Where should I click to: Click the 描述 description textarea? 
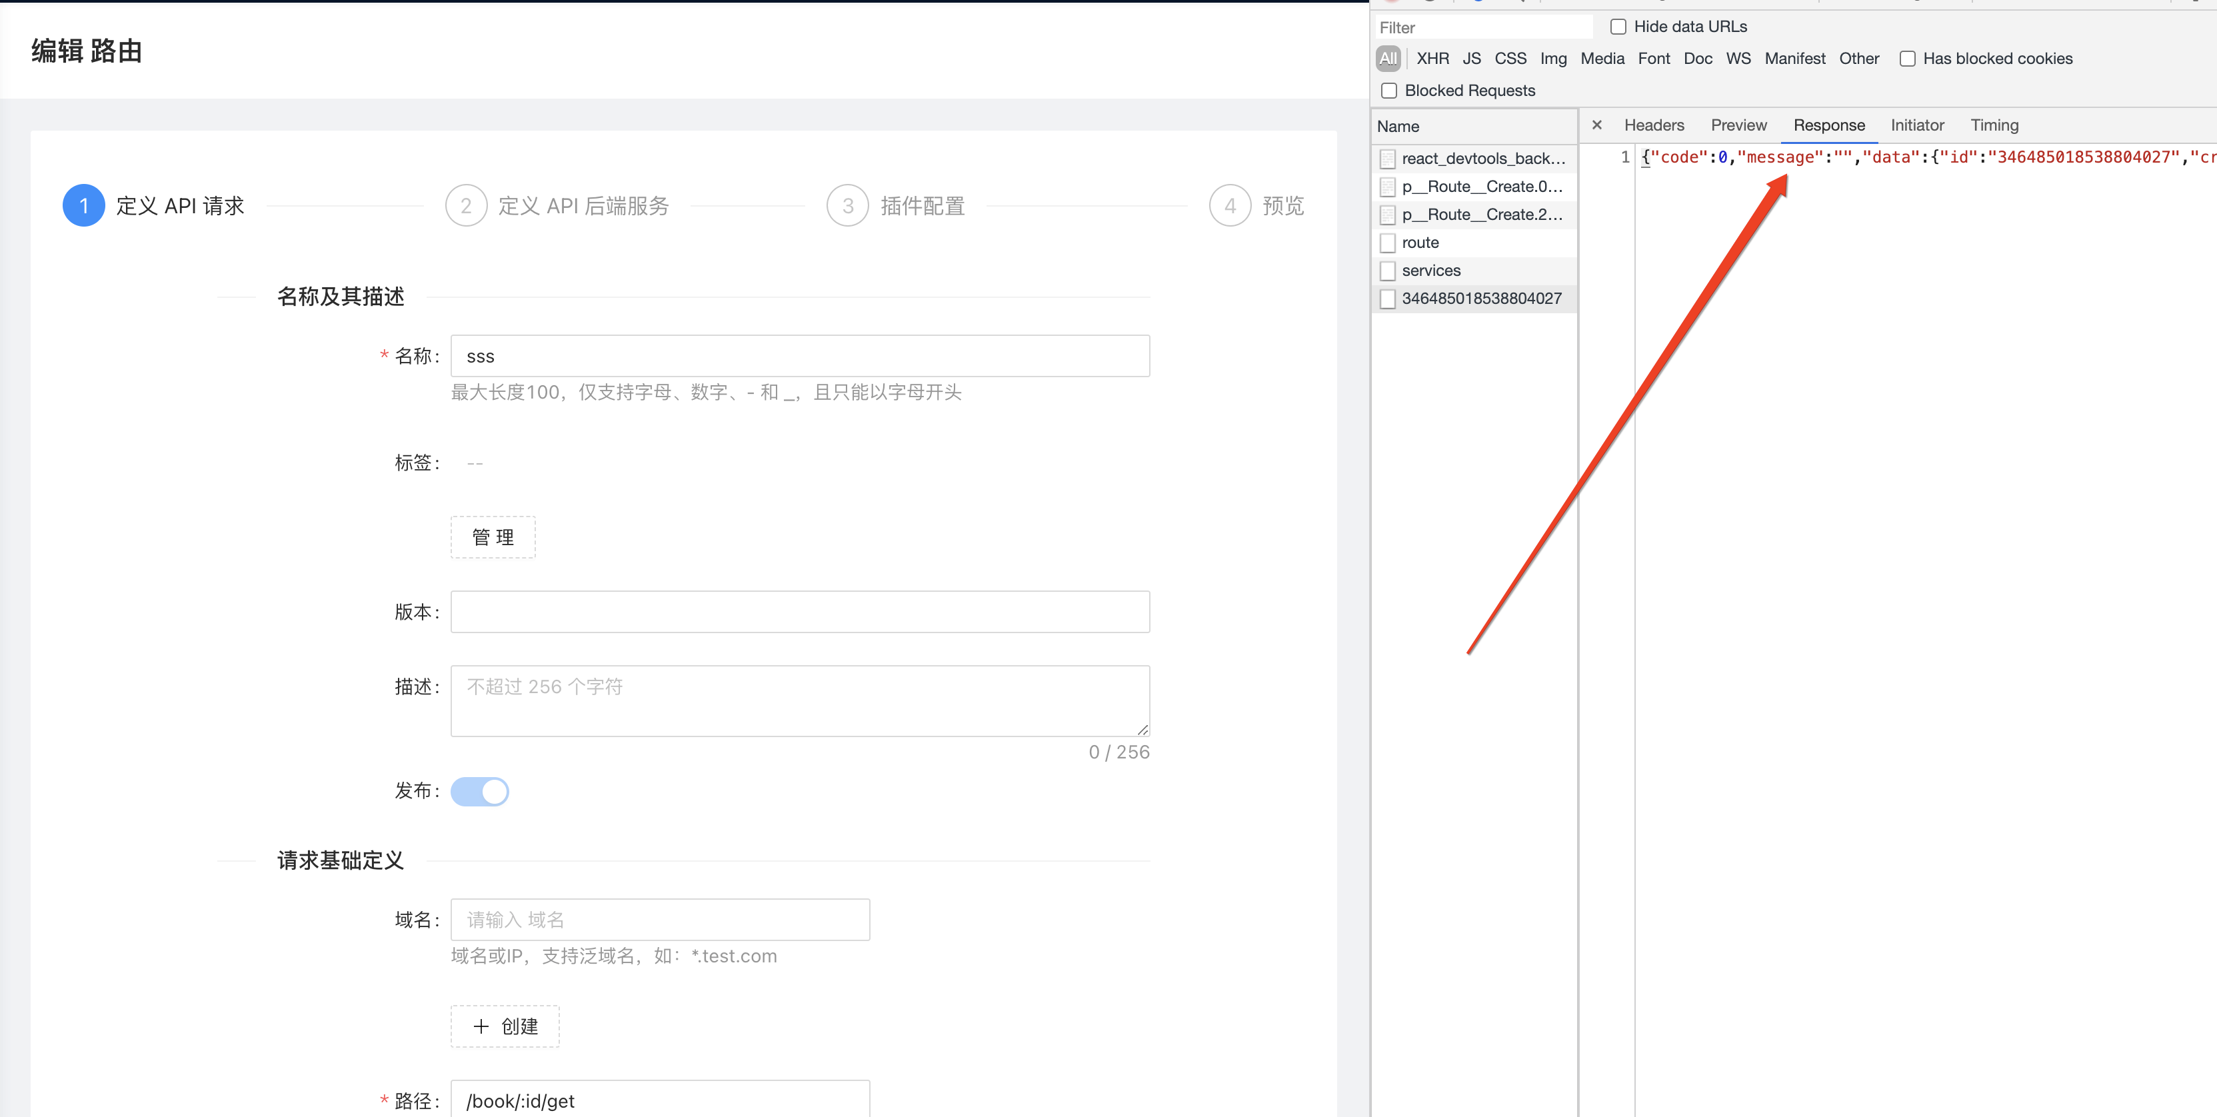[x=801, y=700]
